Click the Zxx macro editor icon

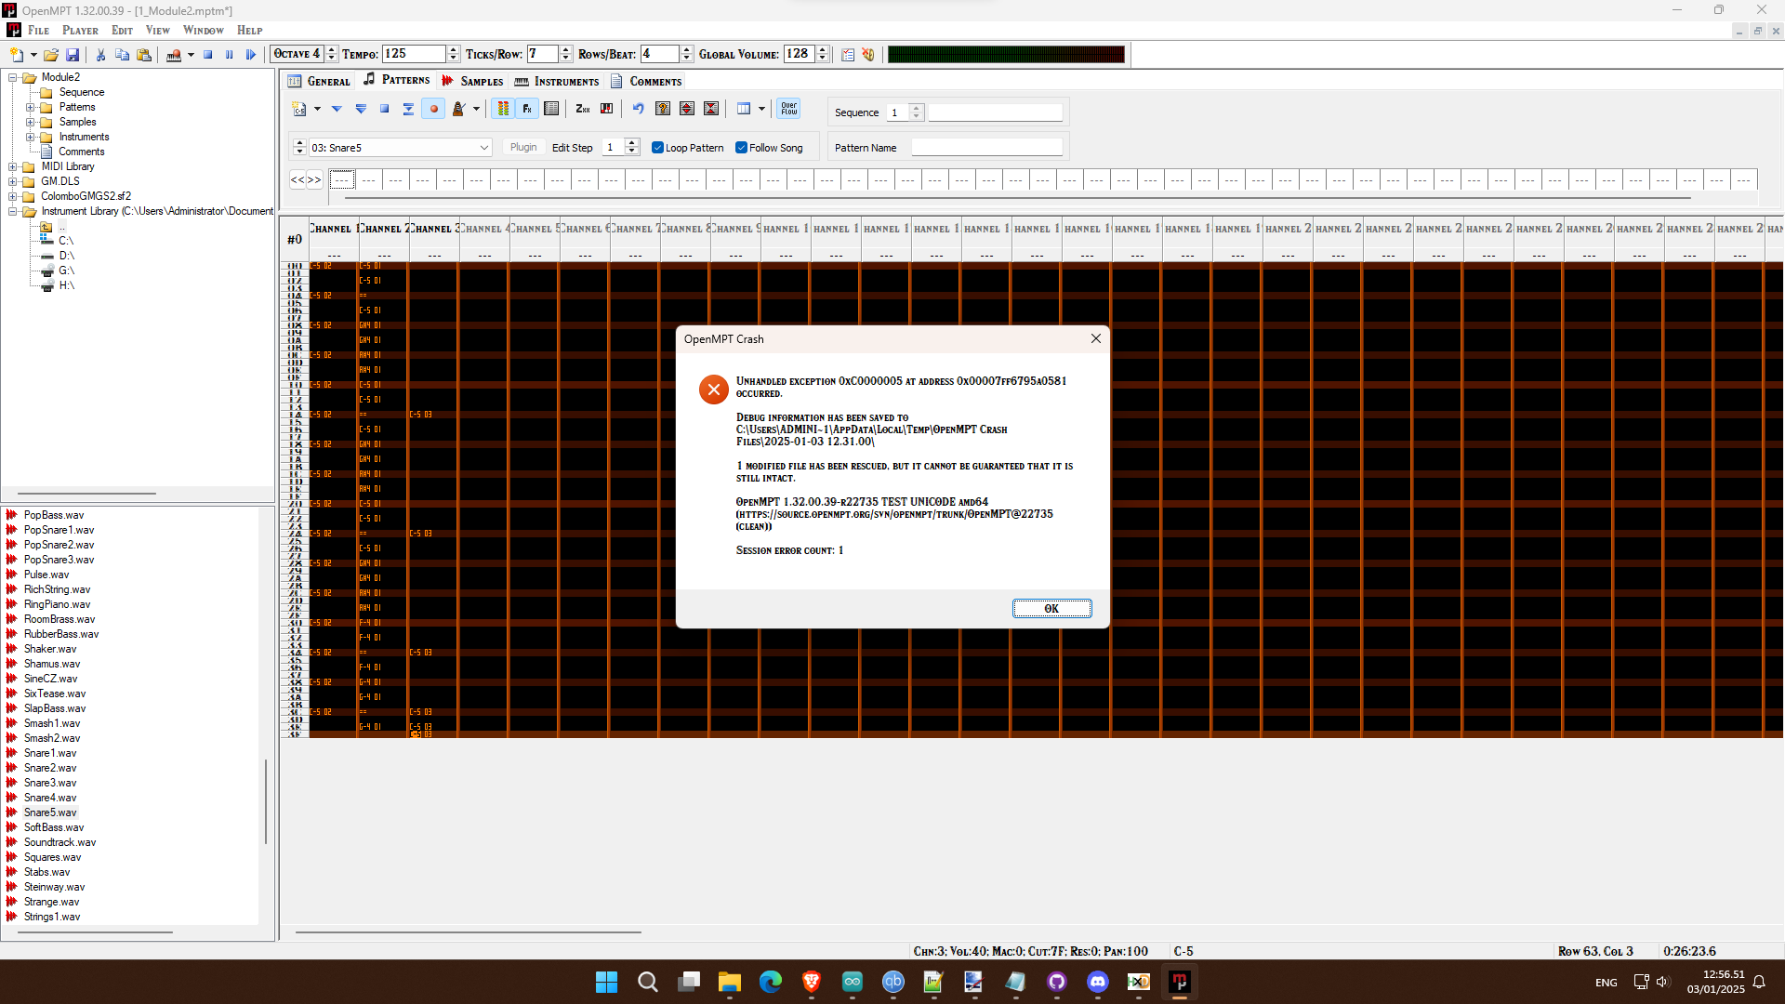tap(583, 109)
